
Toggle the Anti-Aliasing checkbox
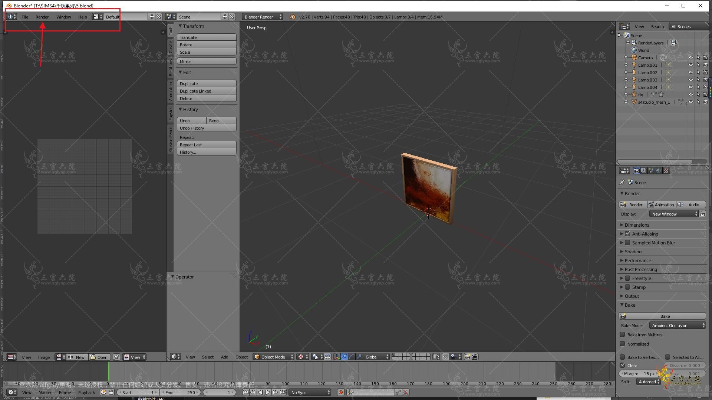point(627,234)
